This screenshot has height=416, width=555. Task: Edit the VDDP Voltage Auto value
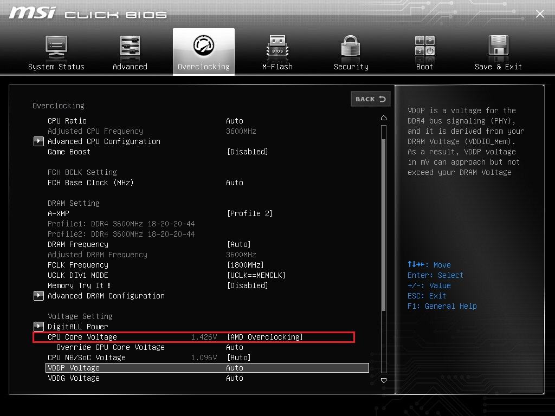(234, 368)
